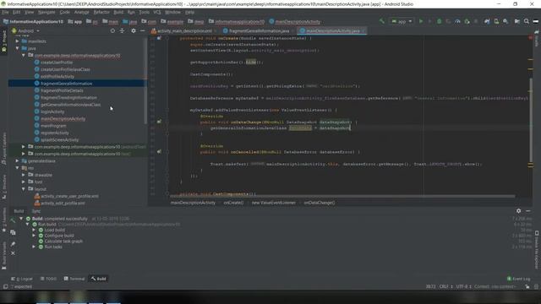Hide the Build panel with the minus icon

click(528, 211)
